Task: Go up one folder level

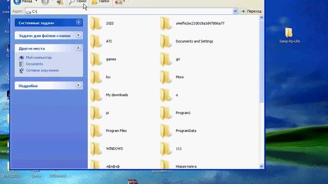Action: point(60,2)
